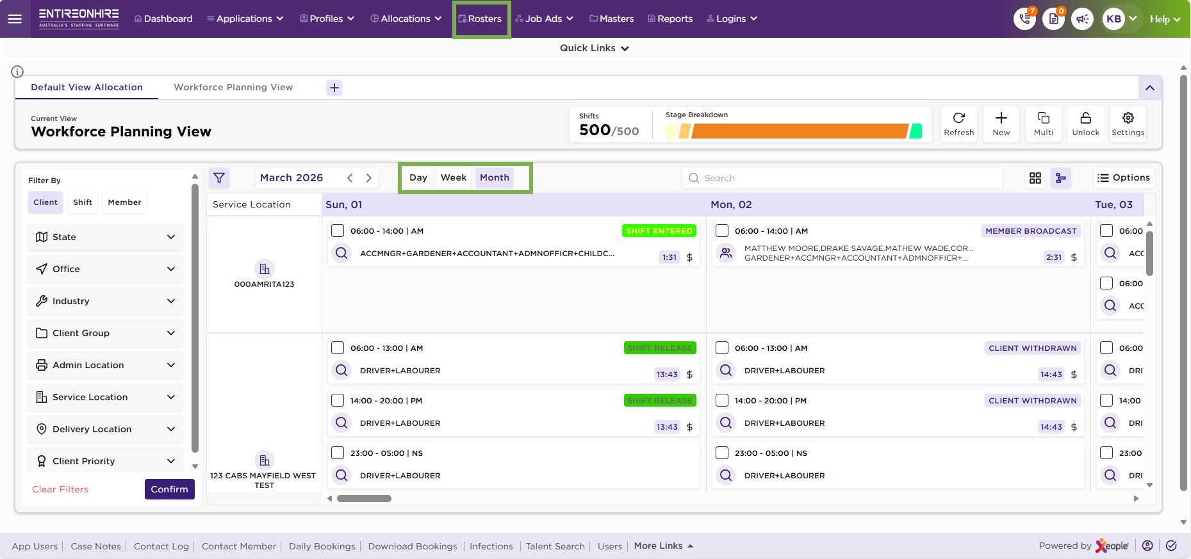Click the Unlock padlock icon

coord(1085,124)
